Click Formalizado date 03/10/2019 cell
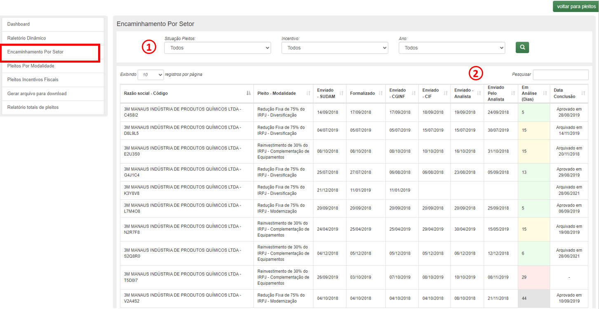599x309 pixels. [x=366, y=278]
